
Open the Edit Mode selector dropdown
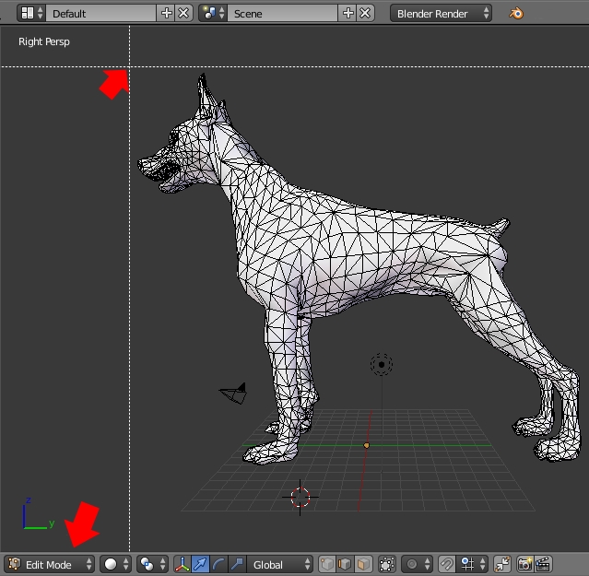[x=49, y=564]
